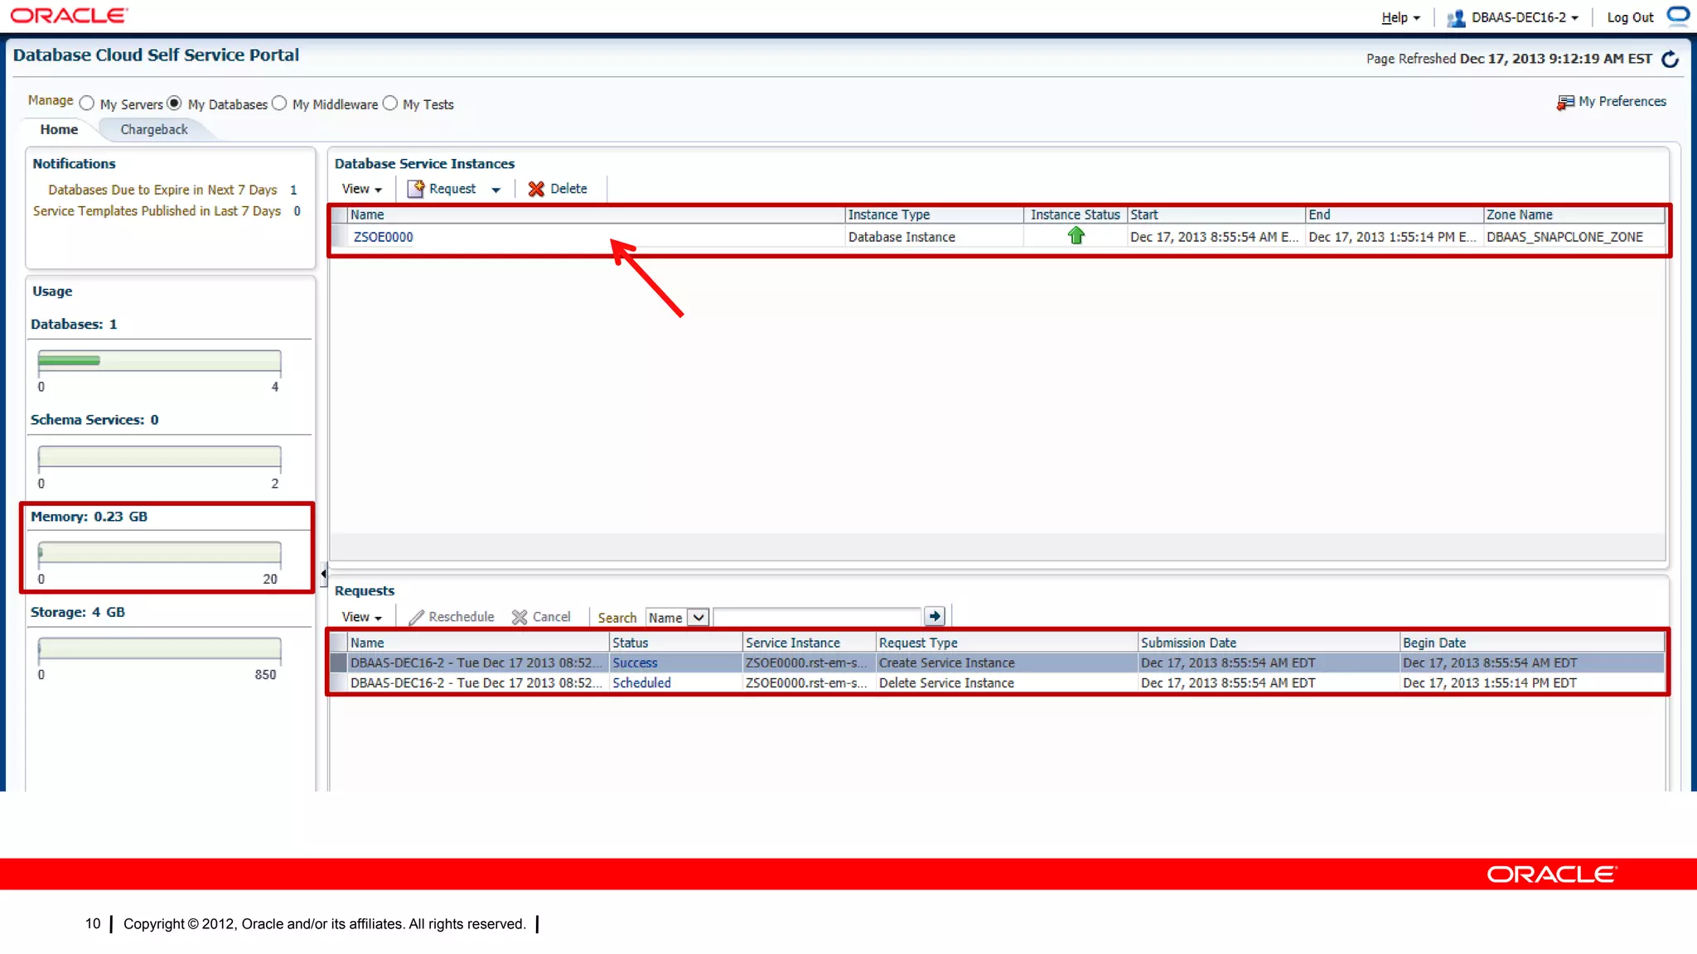
Task: Select the Delete Service Instance request row
Action: pos(997,682)
